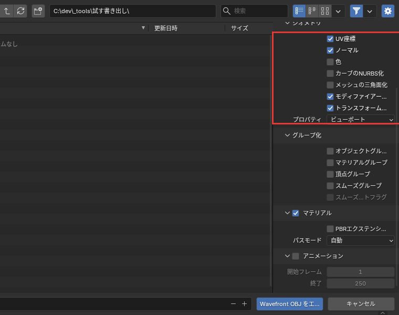
Task: Switch to thumbnail display mode
Action: 325,11
